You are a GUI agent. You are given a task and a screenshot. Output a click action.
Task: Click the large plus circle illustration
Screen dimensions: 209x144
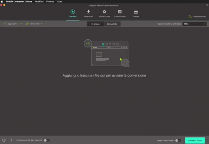[x=88, y=43]
